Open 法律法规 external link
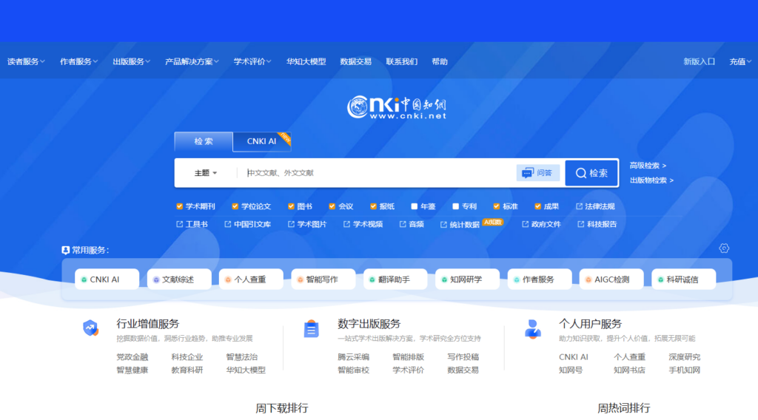 (595, 206)
